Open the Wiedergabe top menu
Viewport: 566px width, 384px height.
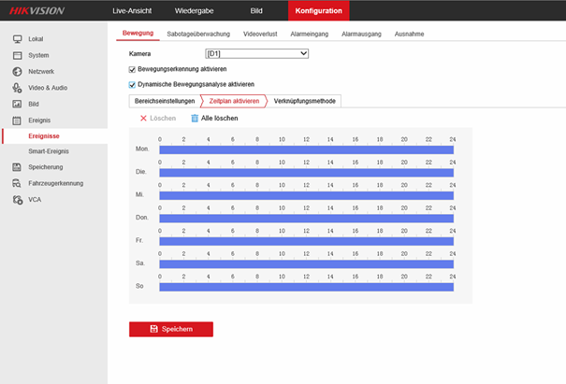(x=194, y=10)
